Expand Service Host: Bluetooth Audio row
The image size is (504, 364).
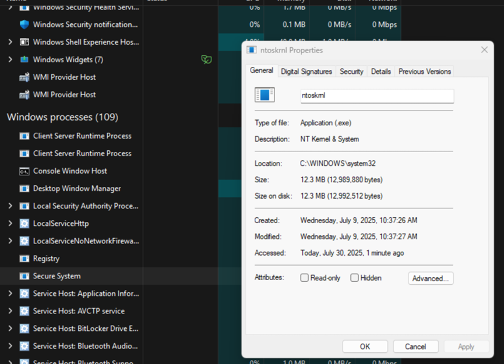(10, 346)
